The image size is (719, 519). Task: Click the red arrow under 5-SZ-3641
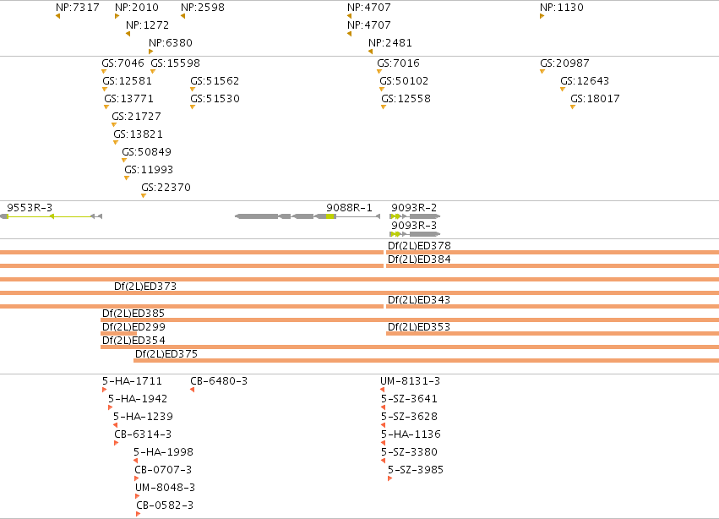tap(384, 407)
